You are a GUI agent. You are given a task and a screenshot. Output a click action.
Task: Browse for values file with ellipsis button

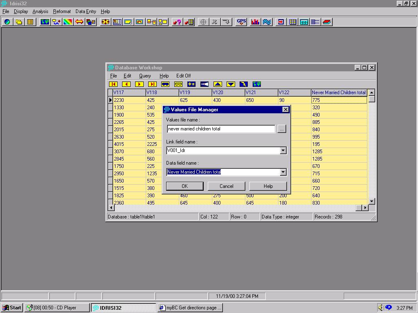coord(281,129)
